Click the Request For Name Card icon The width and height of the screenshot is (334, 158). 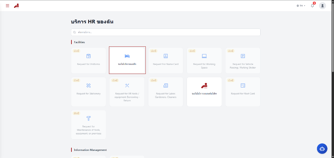click(166, 56)
